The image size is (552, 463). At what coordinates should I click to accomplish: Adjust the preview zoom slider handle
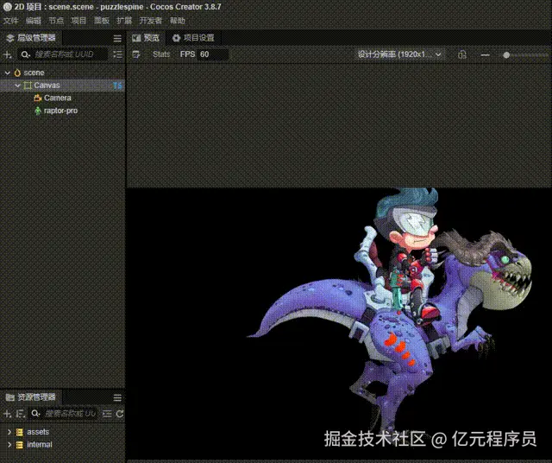tap(506, 55)
